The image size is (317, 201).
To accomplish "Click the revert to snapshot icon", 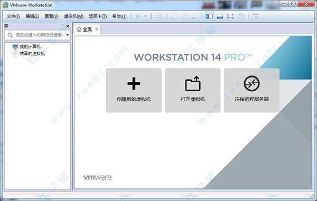I will point(184,16).
